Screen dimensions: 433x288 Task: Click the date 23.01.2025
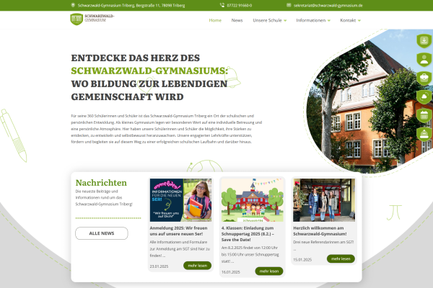(159, 266)
